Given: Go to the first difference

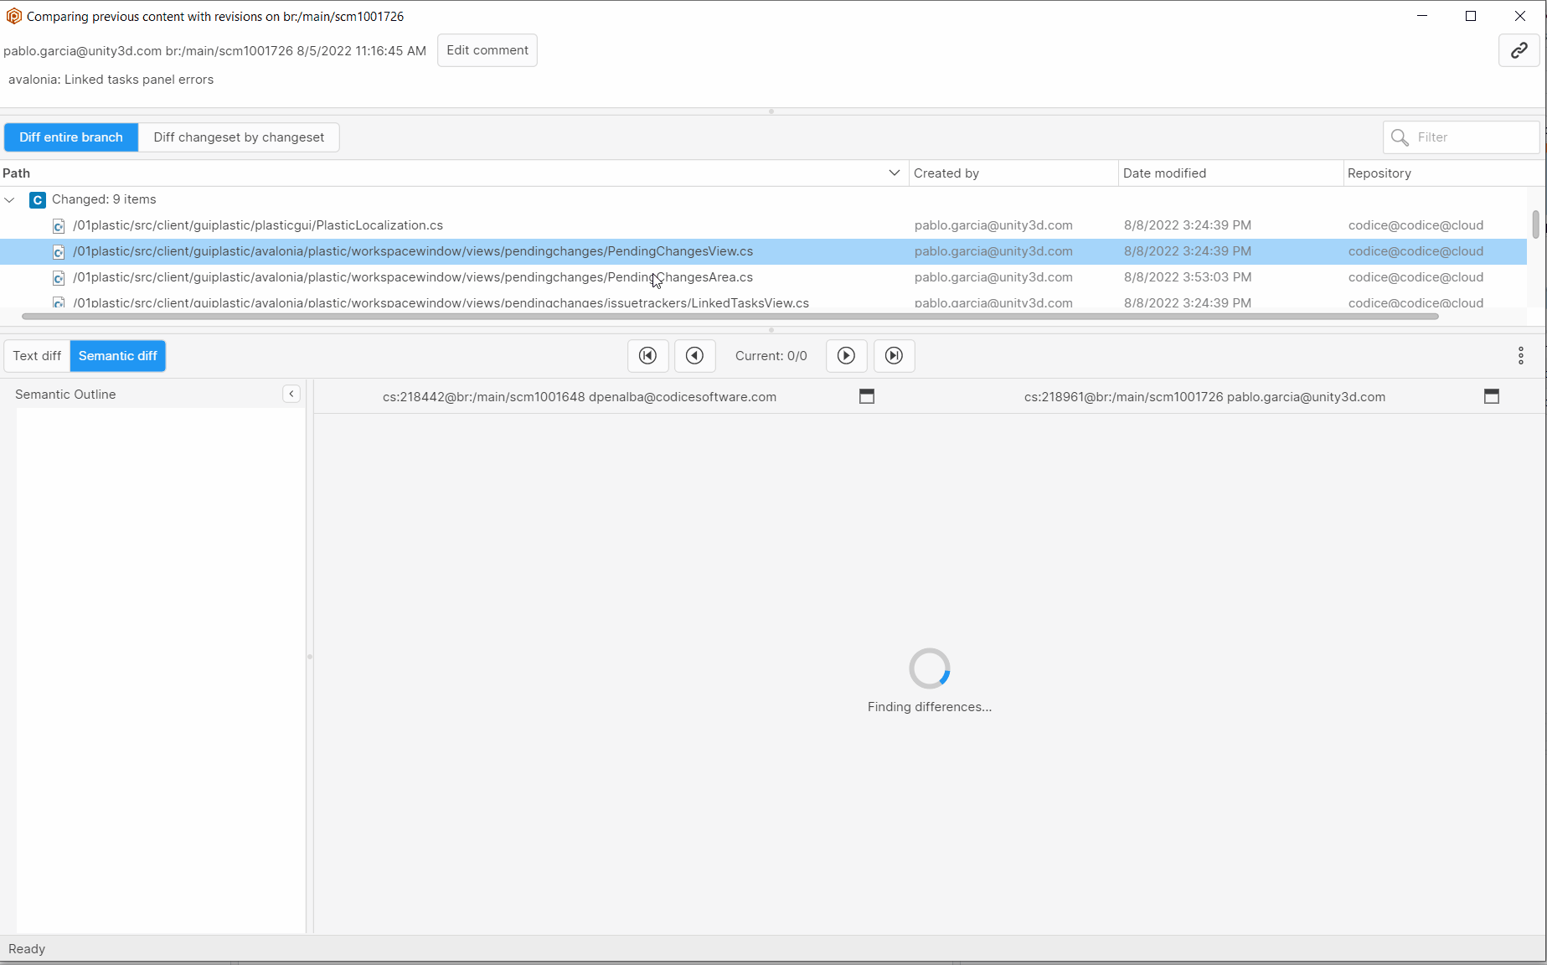Looking at the screenshot, I should [647, 355].
